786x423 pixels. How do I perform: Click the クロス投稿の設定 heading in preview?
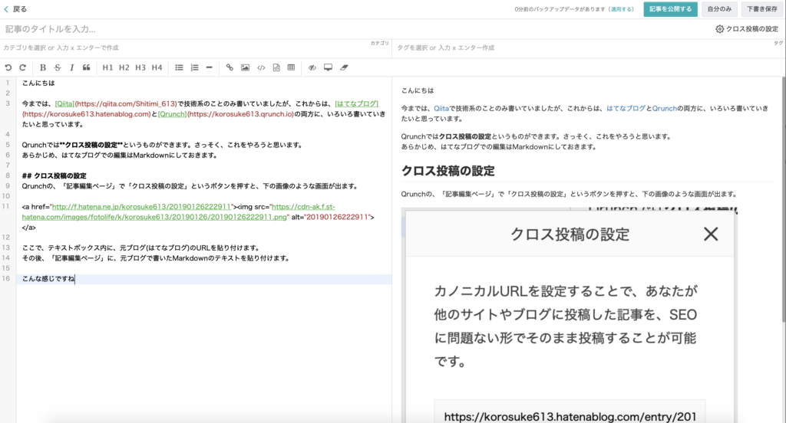click(447, 171)
